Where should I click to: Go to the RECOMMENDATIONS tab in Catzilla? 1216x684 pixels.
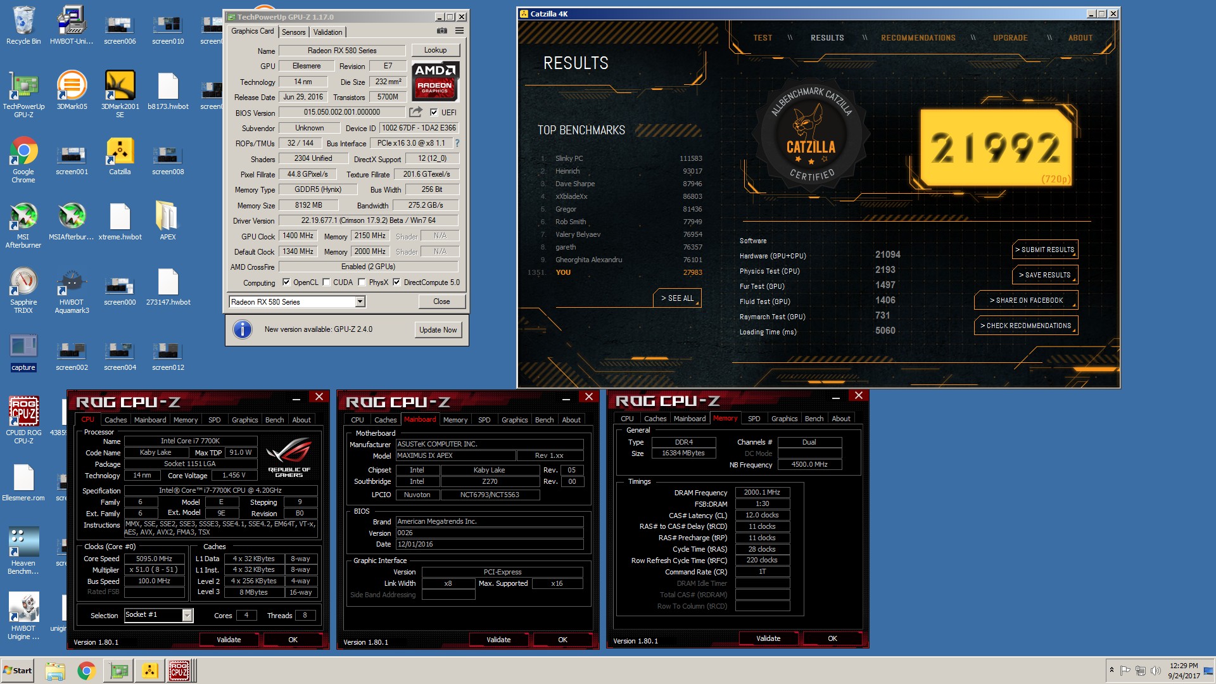[918, 38]
